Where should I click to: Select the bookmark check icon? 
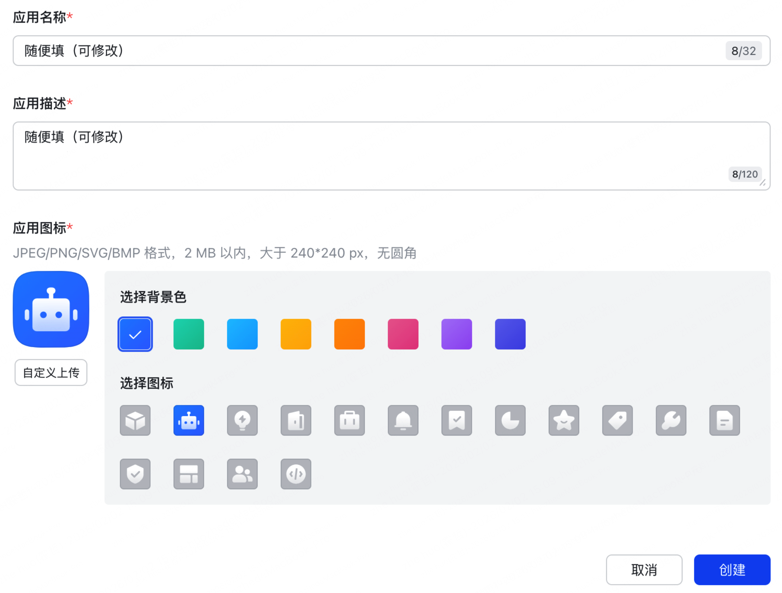click(x=456, y=420)
